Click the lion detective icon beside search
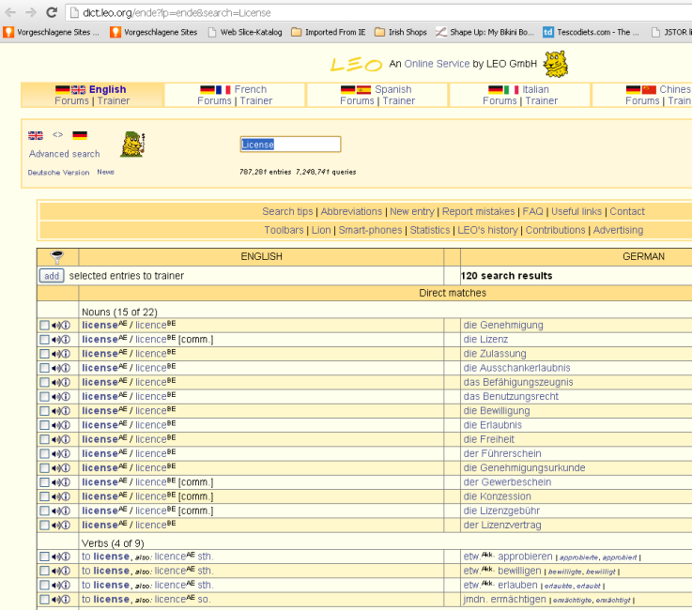 132,145
